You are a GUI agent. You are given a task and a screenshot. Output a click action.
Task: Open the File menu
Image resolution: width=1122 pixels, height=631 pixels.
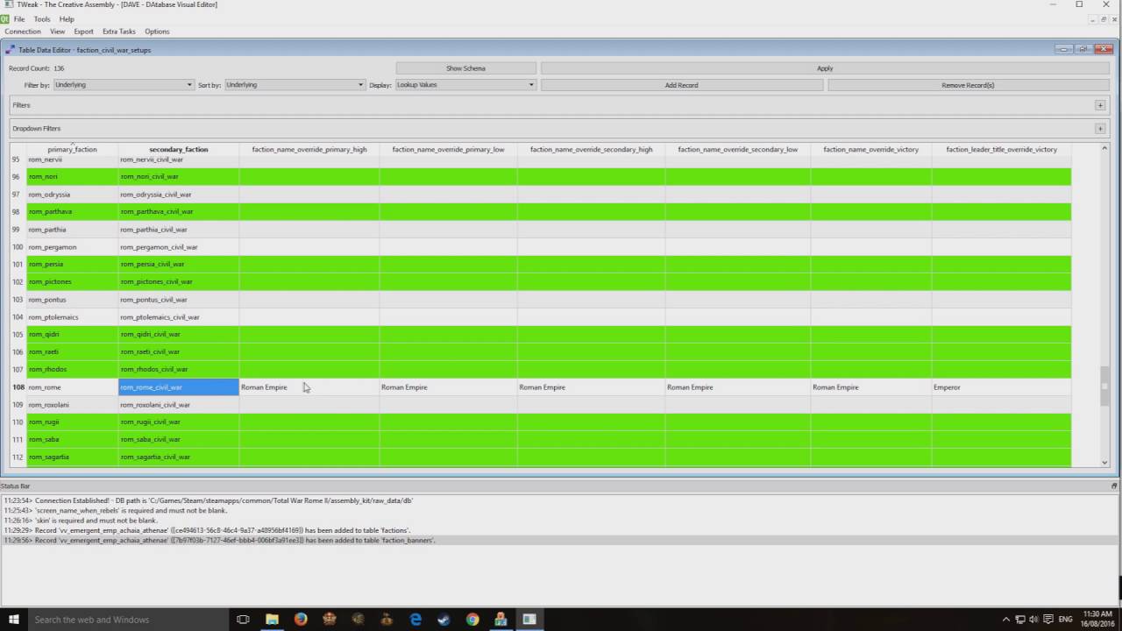click(19, 18)
